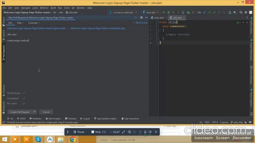Click the recorder draw pencil icon

(124, 132)
